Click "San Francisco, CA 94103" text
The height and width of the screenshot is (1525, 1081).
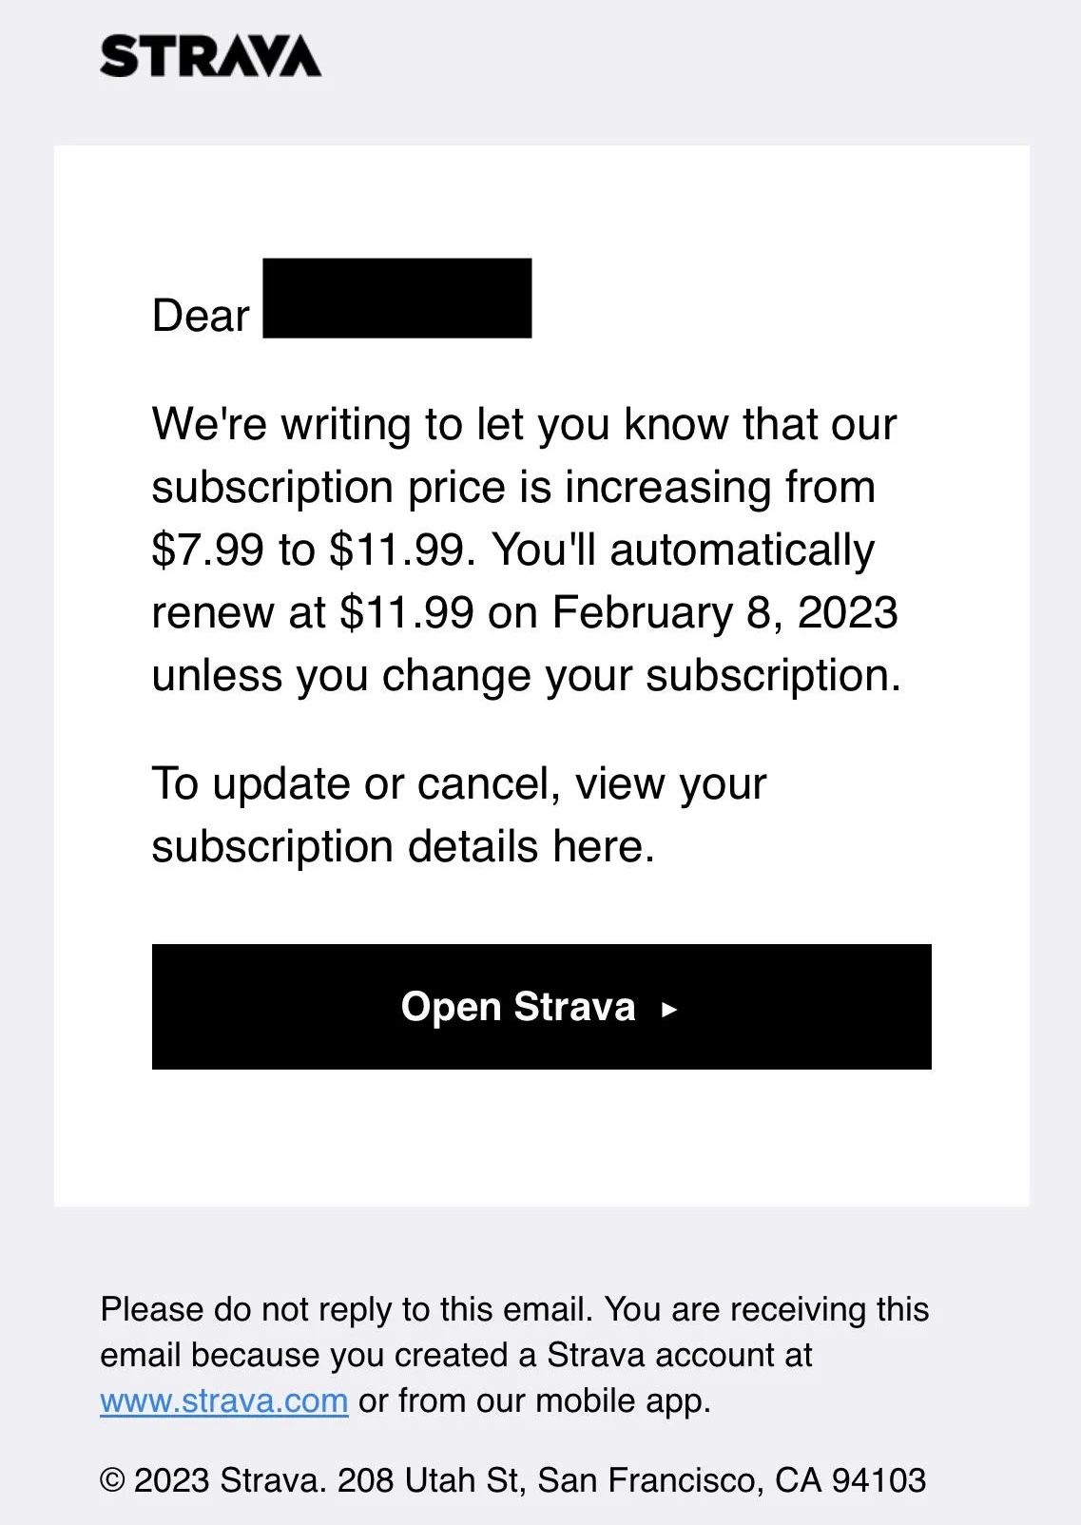point(731,1480)
